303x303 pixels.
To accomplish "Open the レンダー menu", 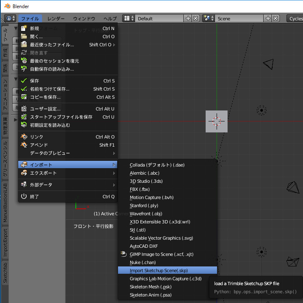I will (x=56, y=19).
